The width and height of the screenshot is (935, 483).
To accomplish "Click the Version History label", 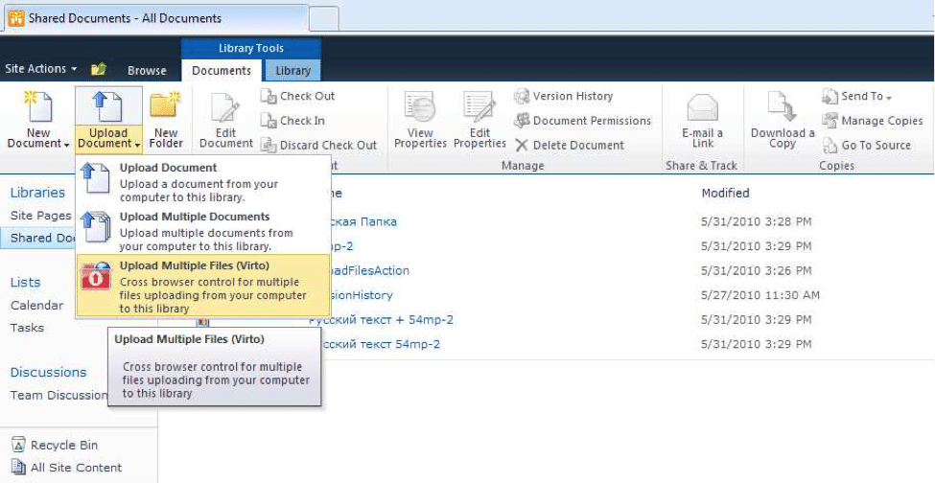I will pos(573,96).
